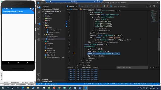
Task: Select the main.dart editor tab
Action: (x=72, y=6)
